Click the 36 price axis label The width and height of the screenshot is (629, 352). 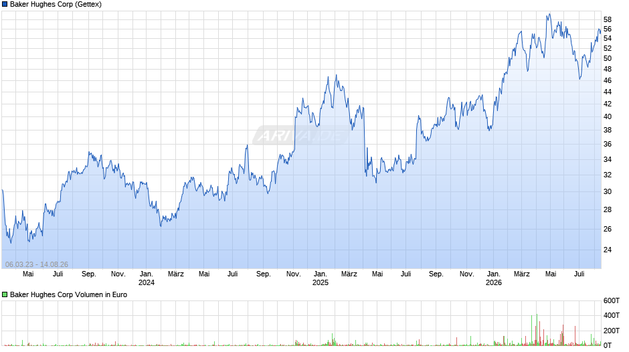tap(608, 144)
